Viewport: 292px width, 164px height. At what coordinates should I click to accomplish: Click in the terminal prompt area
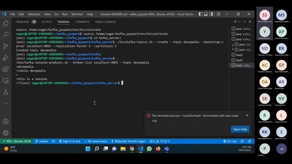point(122,83)
